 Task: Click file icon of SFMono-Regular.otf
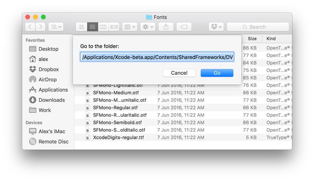88,108
